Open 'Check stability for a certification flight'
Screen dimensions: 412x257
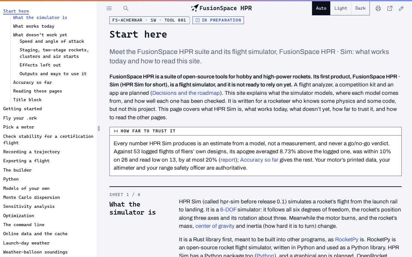pyautogui.click(x=48, y=139)
